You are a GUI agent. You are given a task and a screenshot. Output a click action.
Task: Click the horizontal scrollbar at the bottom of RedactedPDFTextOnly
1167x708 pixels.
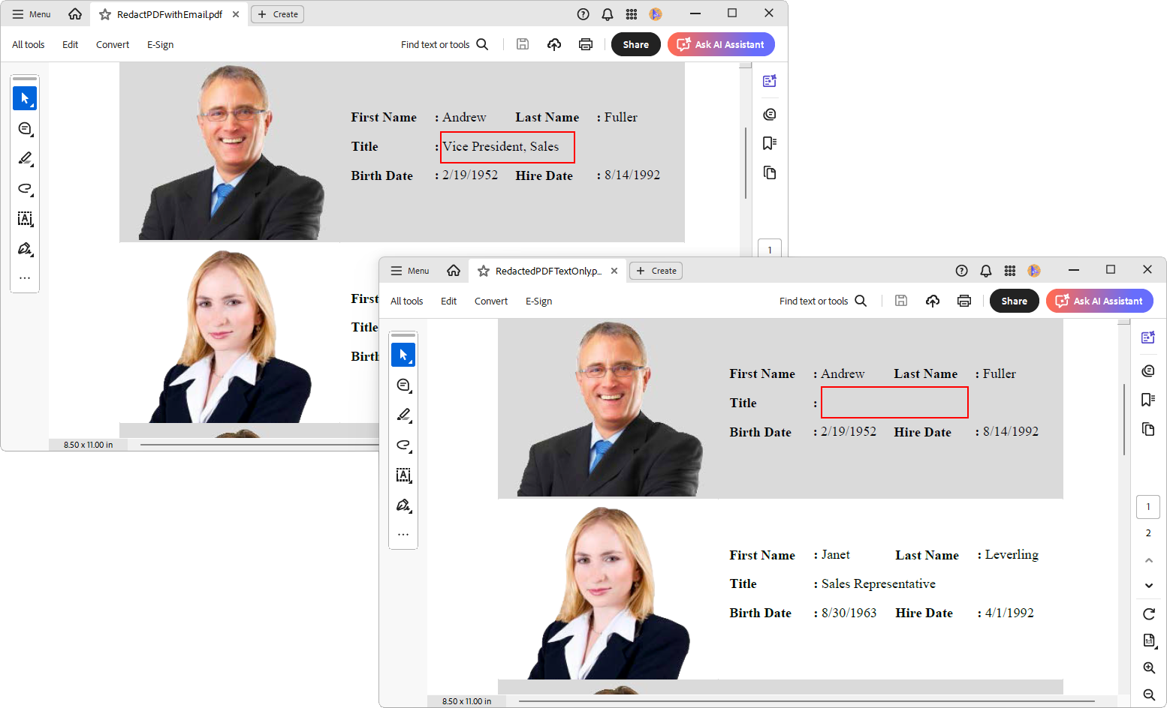click(804, 701)
